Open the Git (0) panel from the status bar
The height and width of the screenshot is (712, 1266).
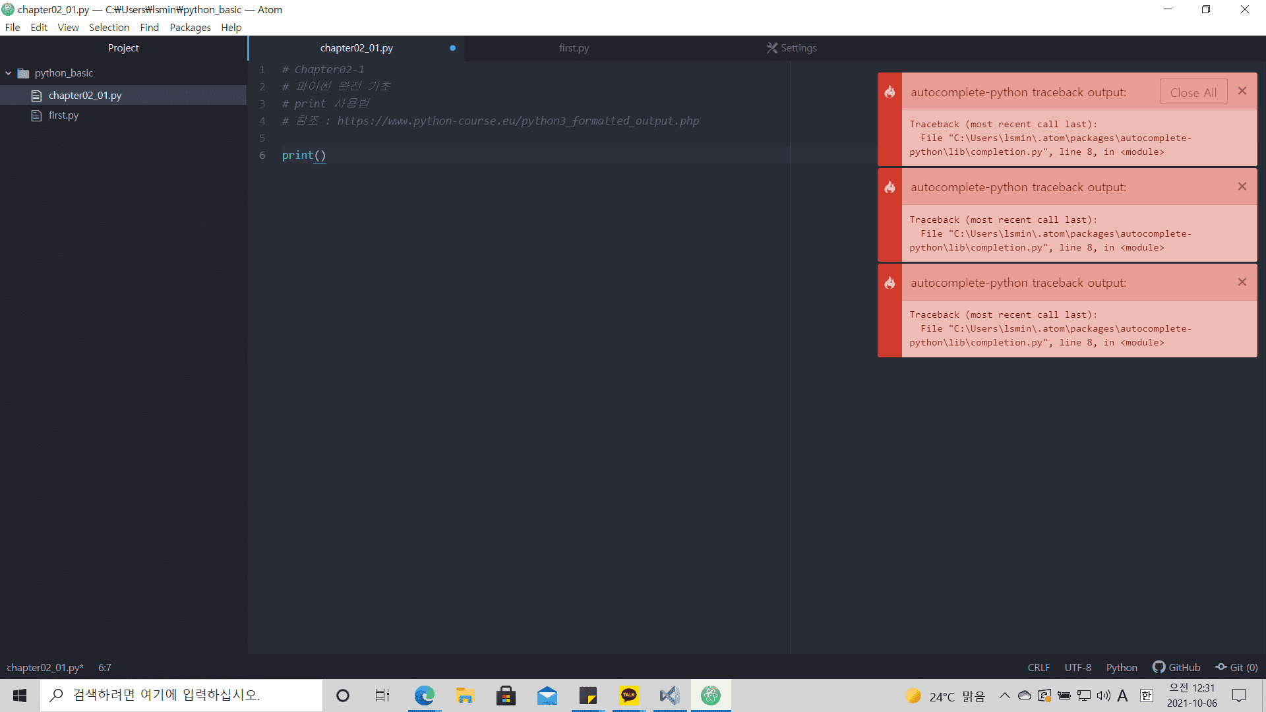click(1237, 667)
